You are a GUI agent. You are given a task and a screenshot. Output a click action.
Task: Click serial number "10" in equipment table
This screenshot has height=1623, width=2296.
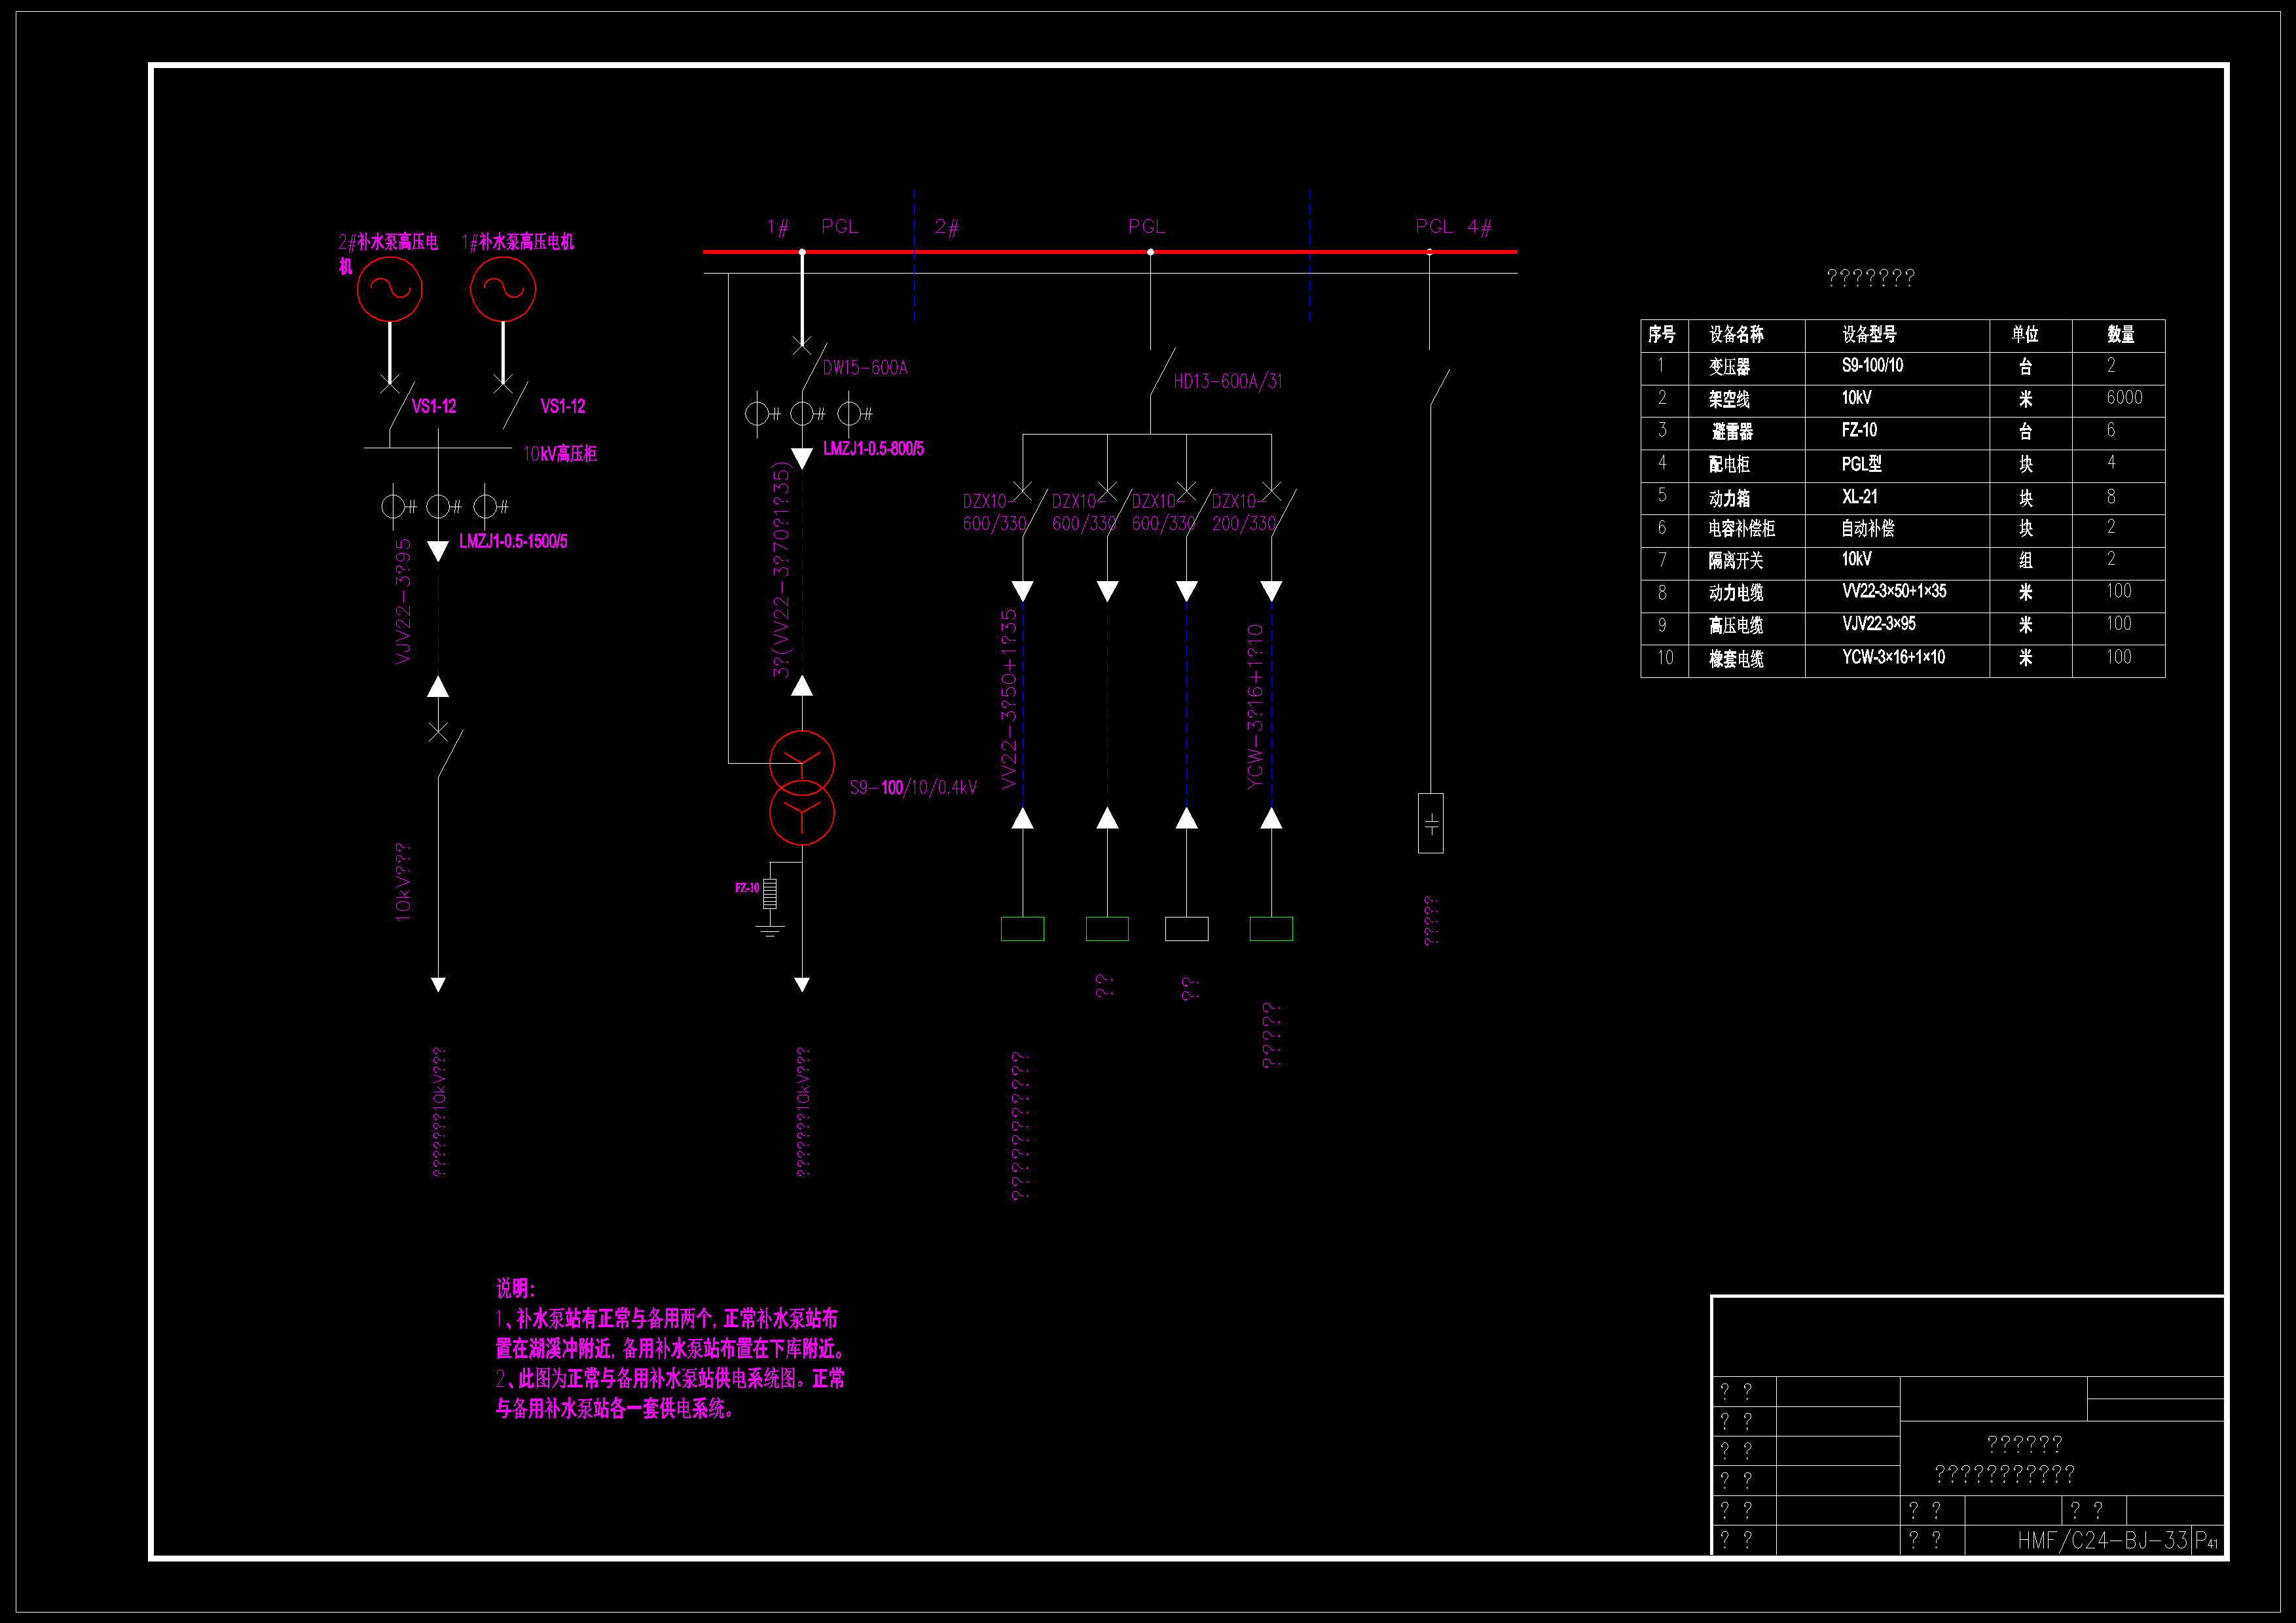click(x=1665, y=658)
